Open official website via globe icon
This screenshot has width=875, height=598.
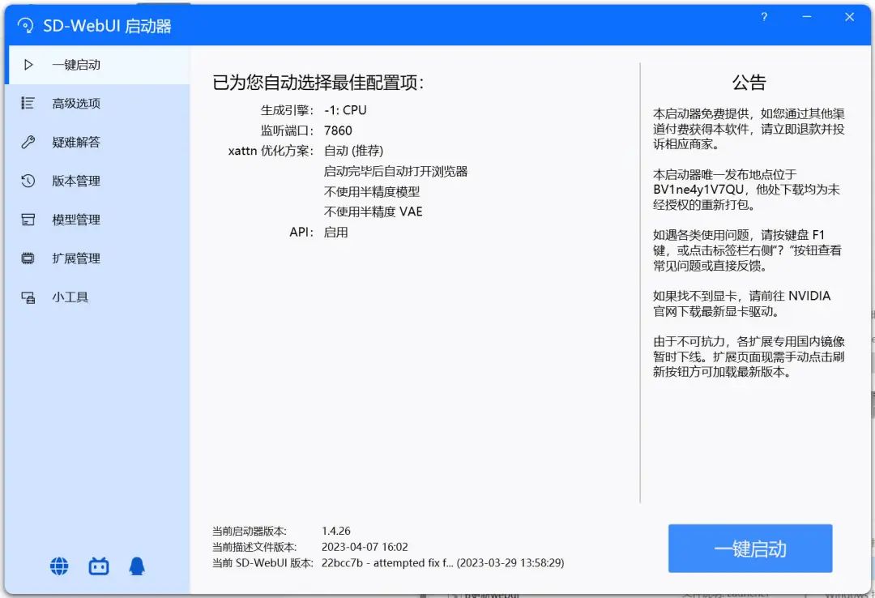coord(58,566)
